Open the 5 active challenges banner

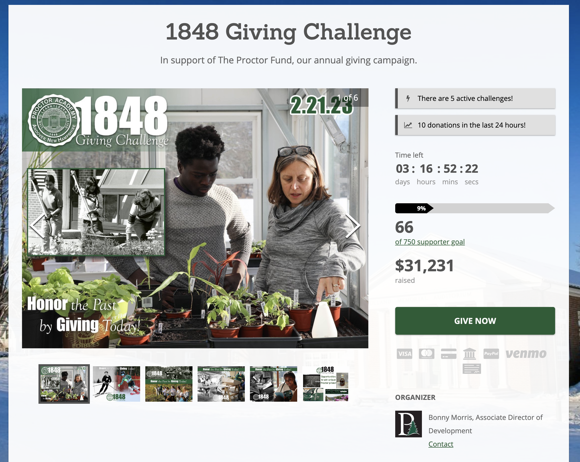coord(475,99)
